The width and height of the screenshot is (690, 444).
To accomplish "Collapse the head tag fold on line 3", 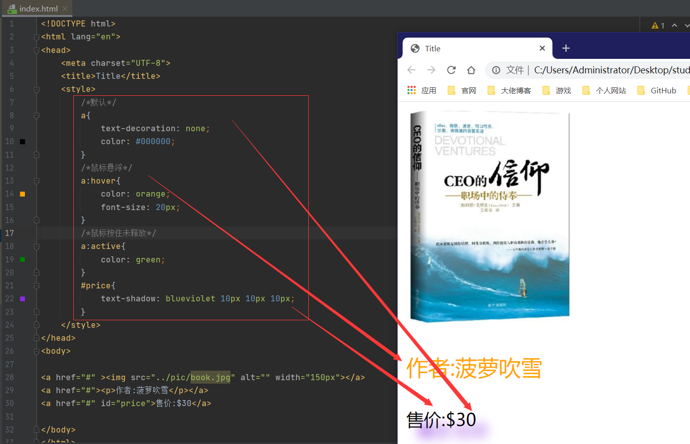I will click(36, 50).
